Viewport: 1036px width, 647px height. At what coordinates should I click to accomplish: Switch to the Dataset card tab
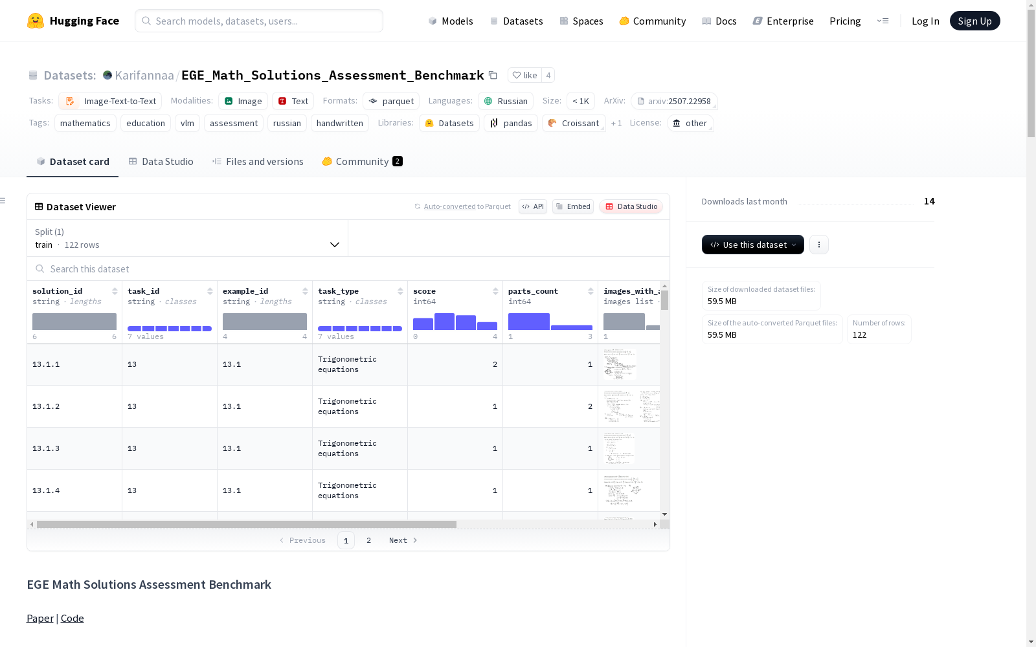[73, 162]
